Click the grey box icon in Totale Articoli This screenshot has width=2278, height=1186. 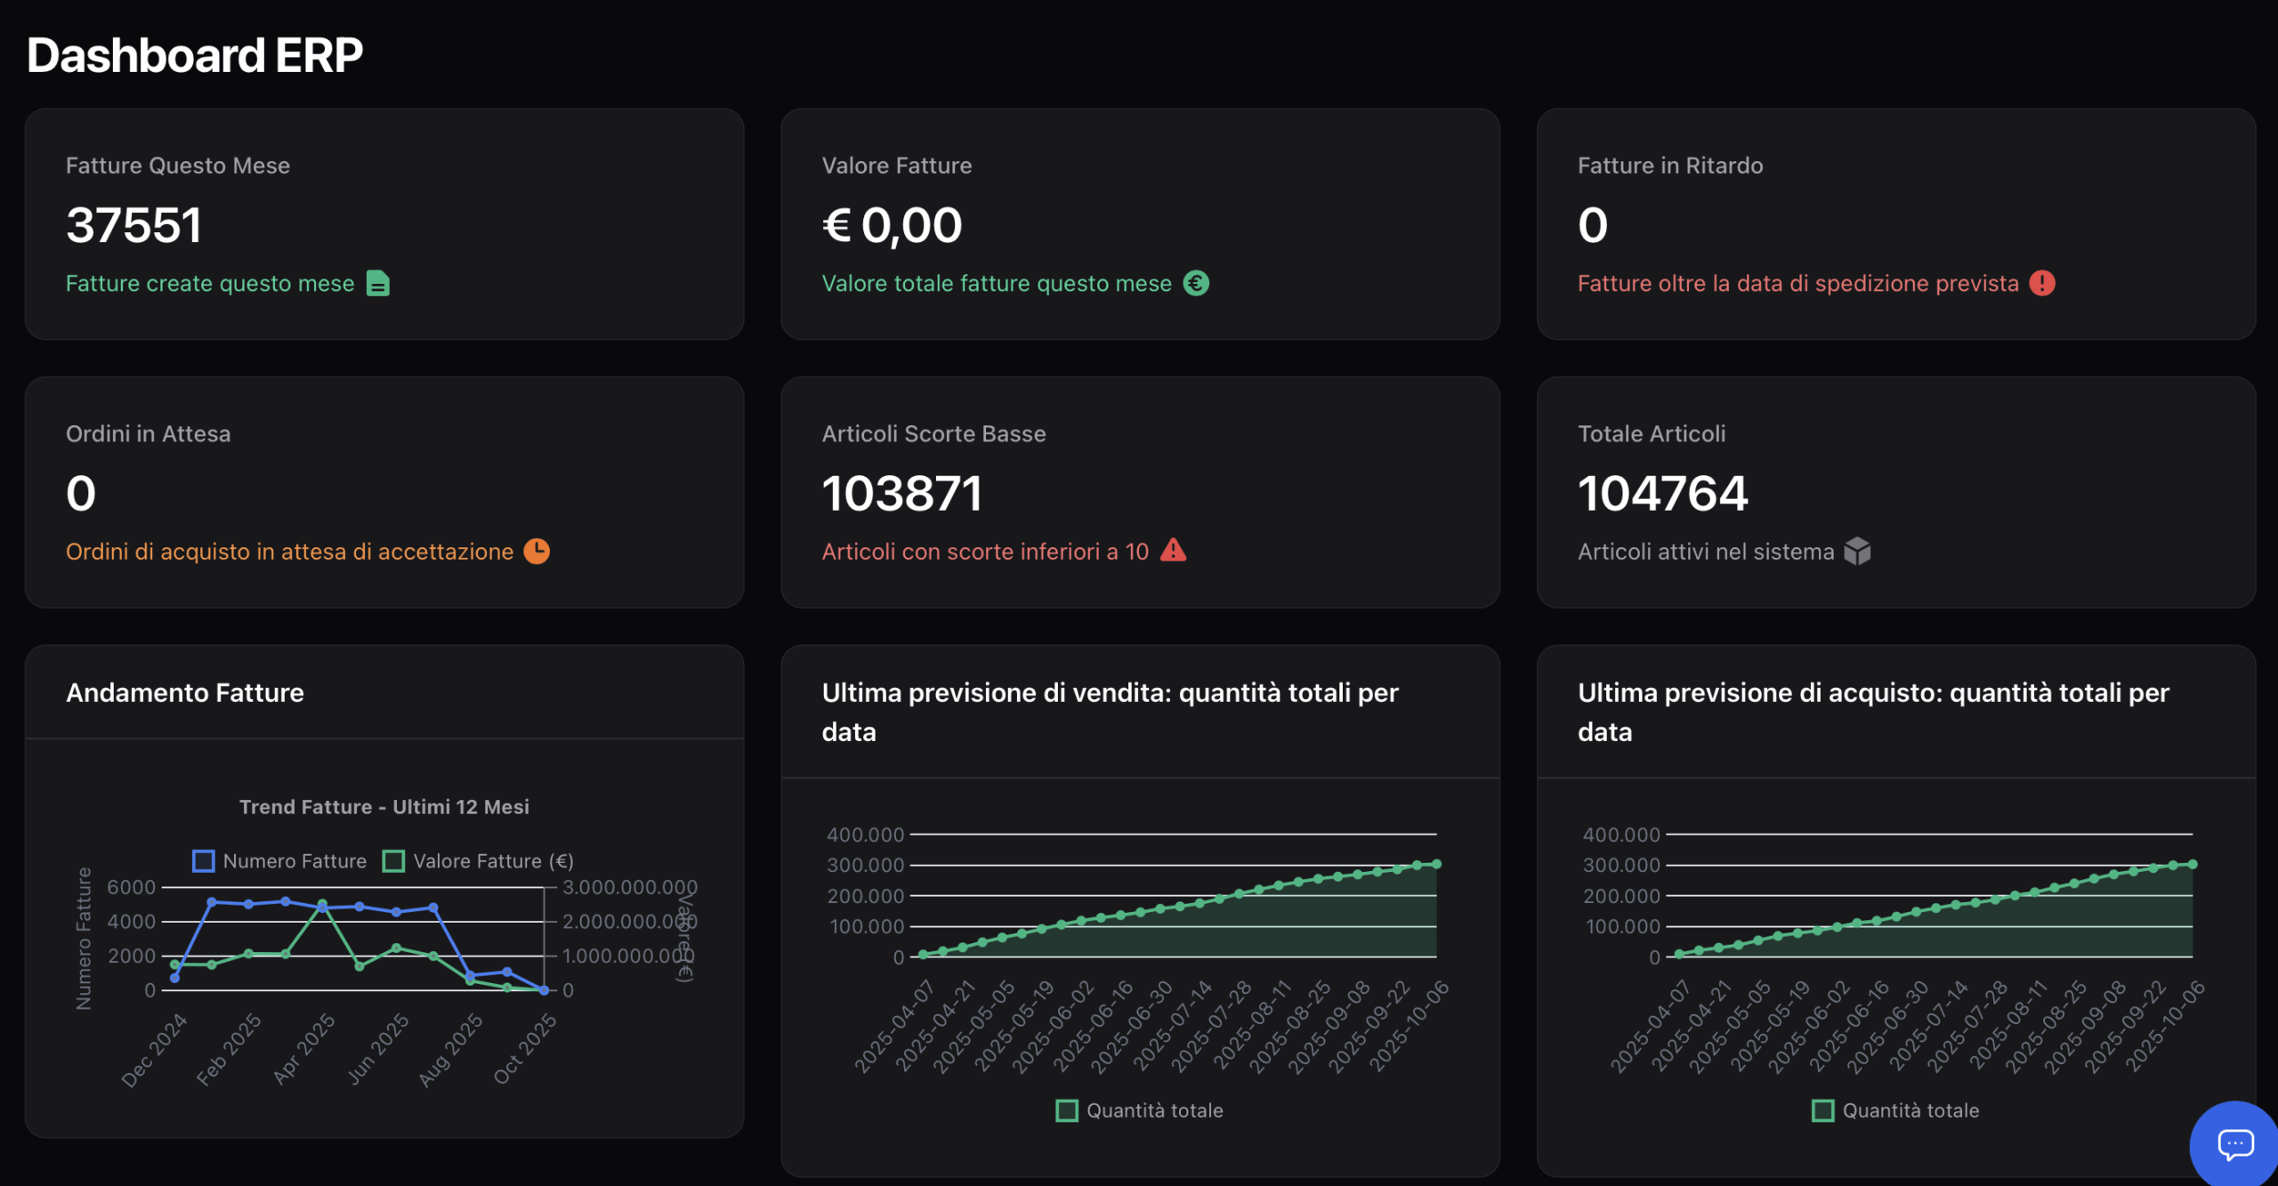[x=1857, y=552]
